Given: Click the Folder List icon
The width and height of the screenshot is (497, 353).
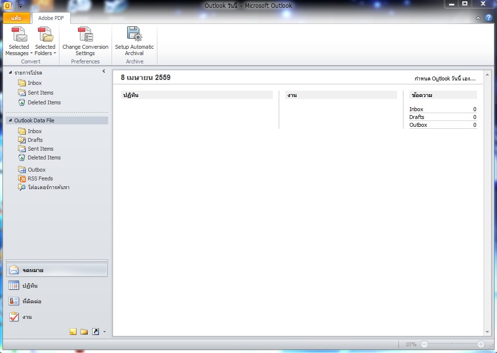Looking at the screenshot, I should coord(84,332).
